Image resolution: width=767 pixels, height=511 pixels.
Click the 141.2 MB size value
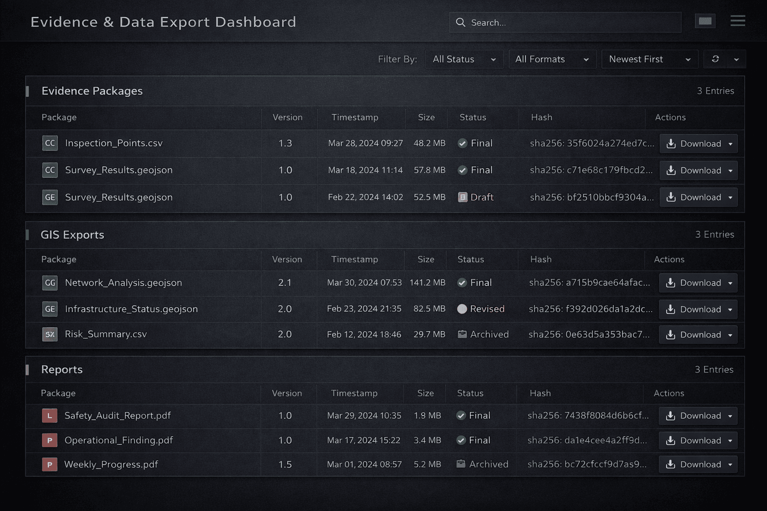pos(427,282)
